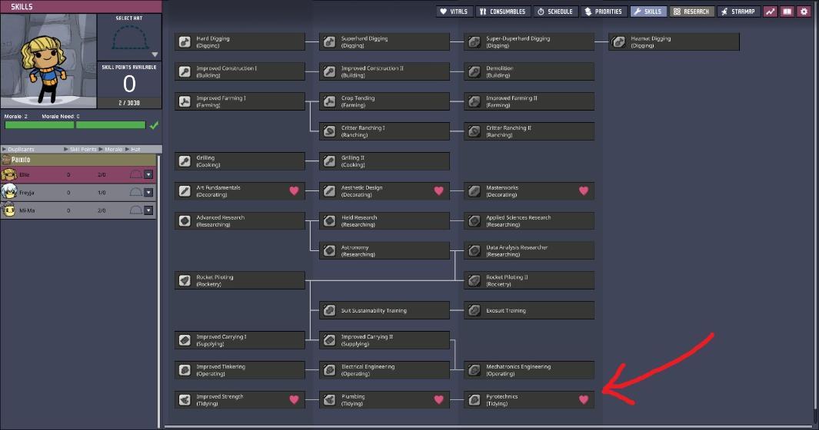Select the Improved Strength skill
Image resolution: width=819 pixels, height=430 pixels.
point(240,400)
